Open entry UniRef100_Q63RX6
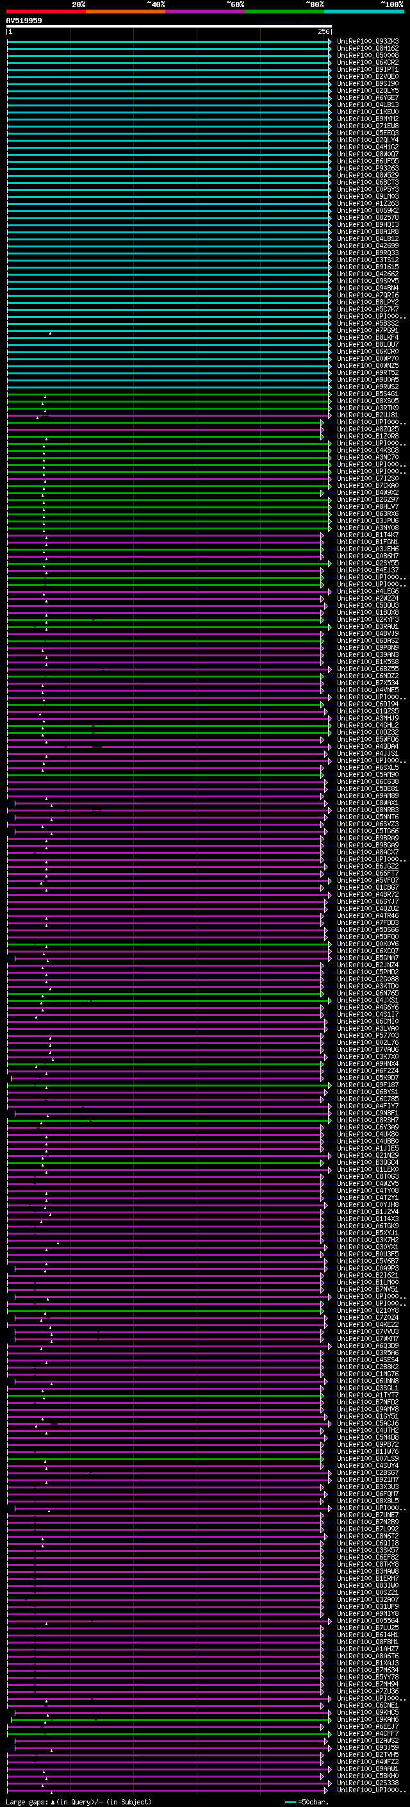Screen dimensions: 410x1807 tap(368, 513)
